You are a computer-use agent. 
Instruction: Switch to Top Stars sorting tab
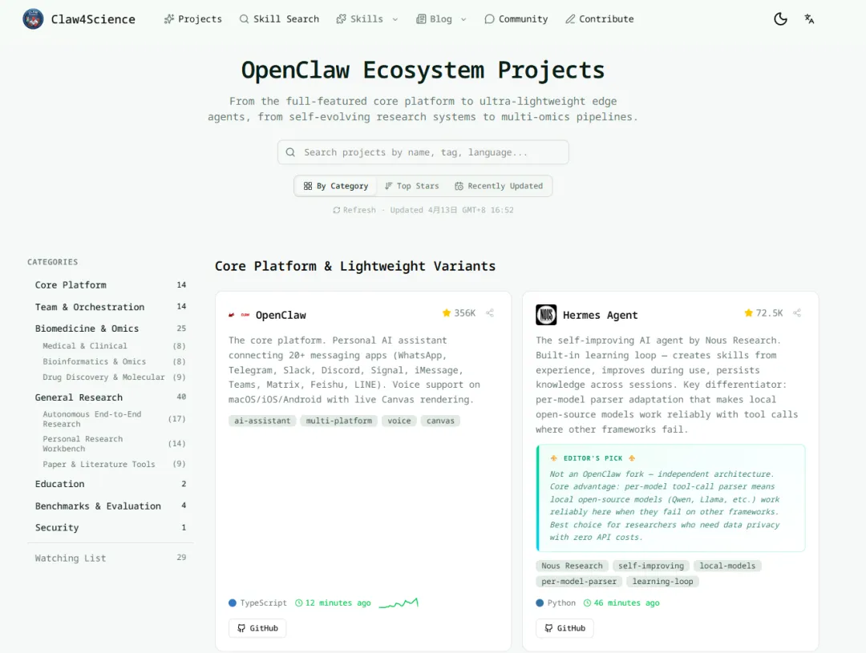click(411, 186)
